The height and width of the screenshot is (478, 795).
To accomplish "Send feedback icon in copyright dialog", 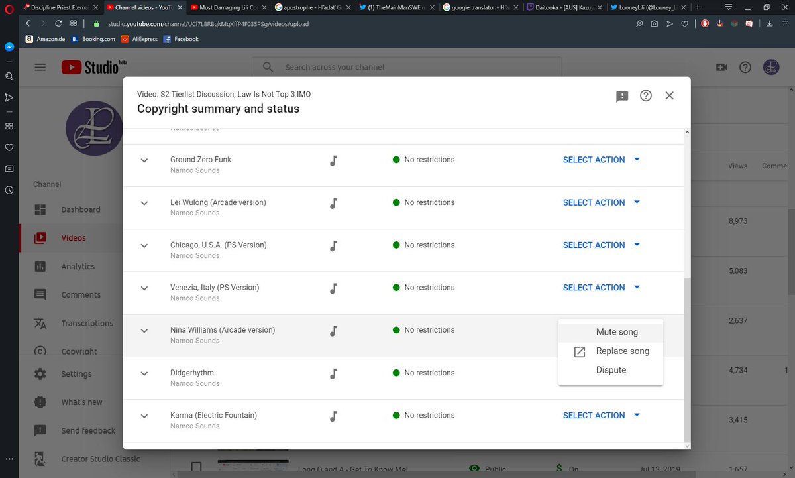I will (x=622, y=96).
